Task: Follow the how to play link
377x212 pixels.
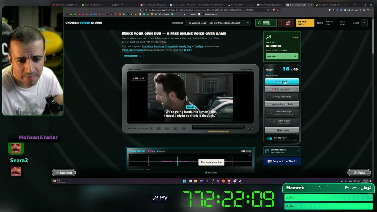Action: [x=185, y=50]
